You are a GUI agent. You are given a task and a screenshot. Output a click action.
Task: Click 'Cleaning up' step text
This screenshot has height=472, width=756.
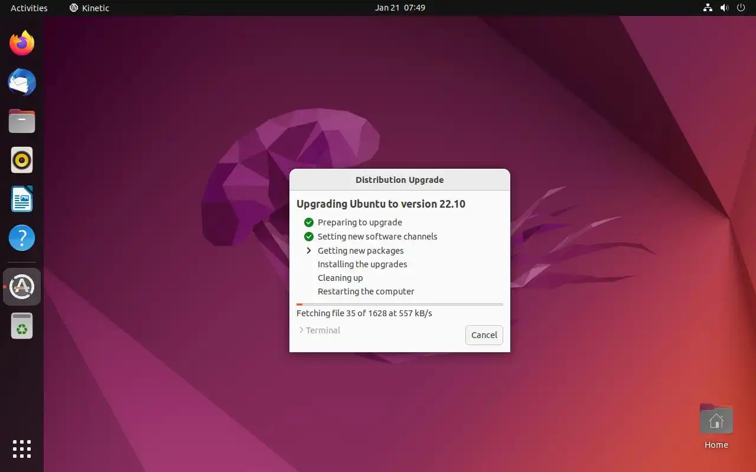click(x=340, y=278)
